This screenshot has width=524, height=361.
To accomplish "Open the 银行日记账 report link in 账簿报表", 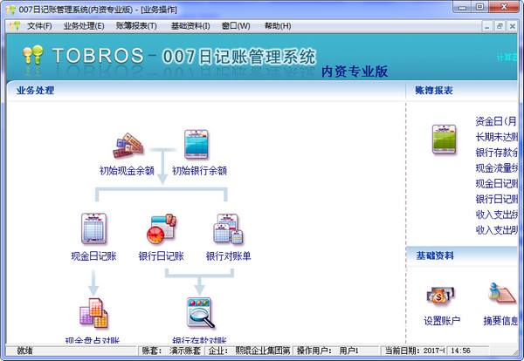I will pos(497,199).
